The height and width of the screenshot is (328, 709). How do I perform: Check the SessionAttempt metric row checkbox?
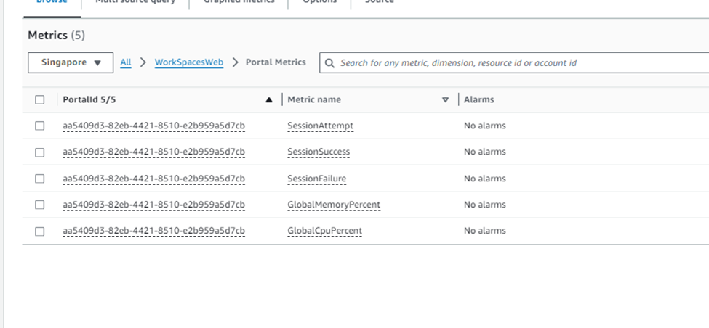(x=40, y=126)
